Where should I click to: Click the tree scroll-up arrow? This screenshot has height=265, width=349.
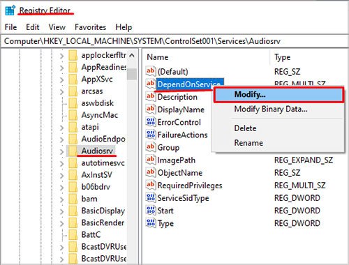[132, 56]
